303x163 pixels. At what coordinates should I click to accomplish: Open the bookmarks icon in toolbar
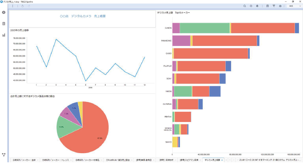coord(268,6)
